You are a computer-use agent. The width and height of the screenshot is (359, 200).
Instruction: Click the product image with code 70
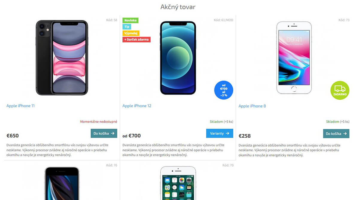point(178,183)
